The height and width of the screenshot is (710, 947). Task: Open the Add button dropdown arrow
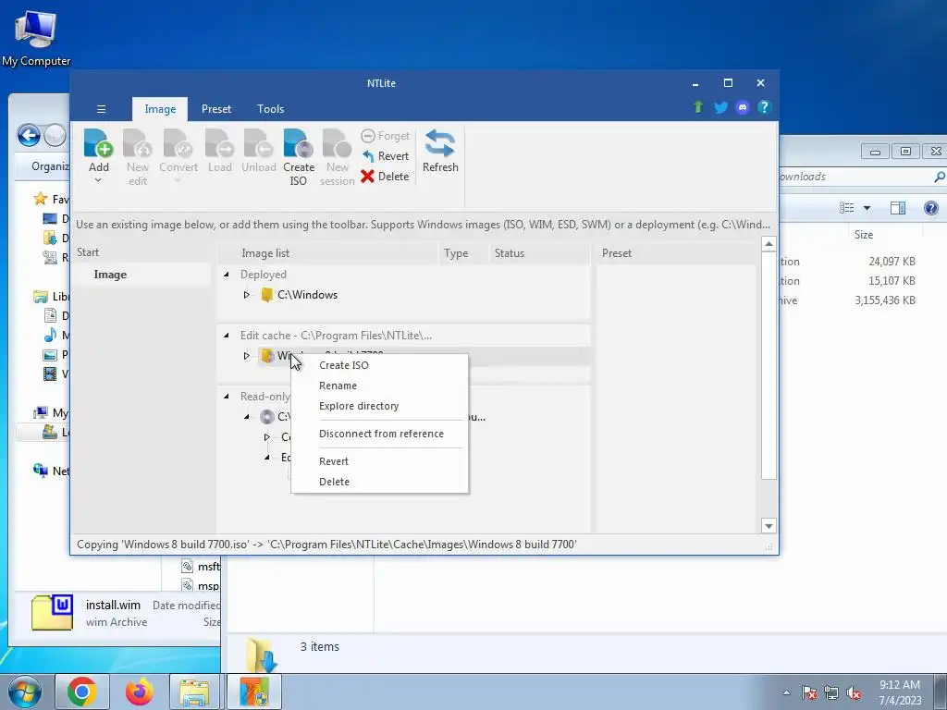pyautogui.click(x=98, y=180)
